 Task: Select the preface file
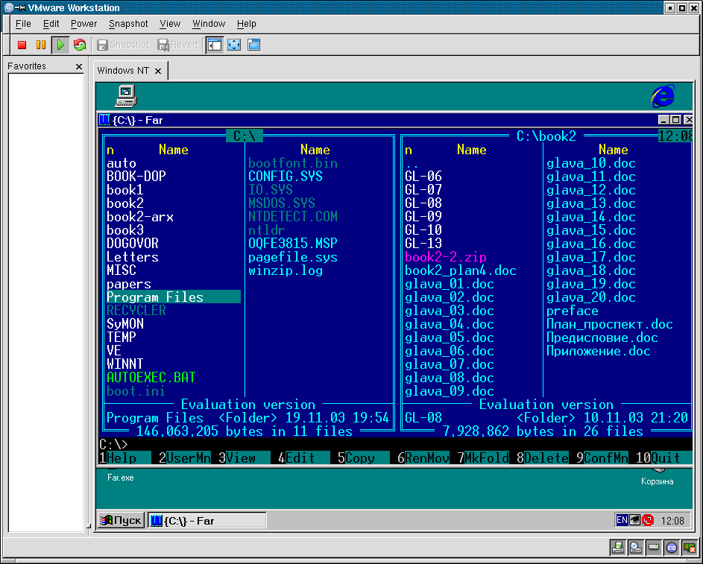[572, 311]
